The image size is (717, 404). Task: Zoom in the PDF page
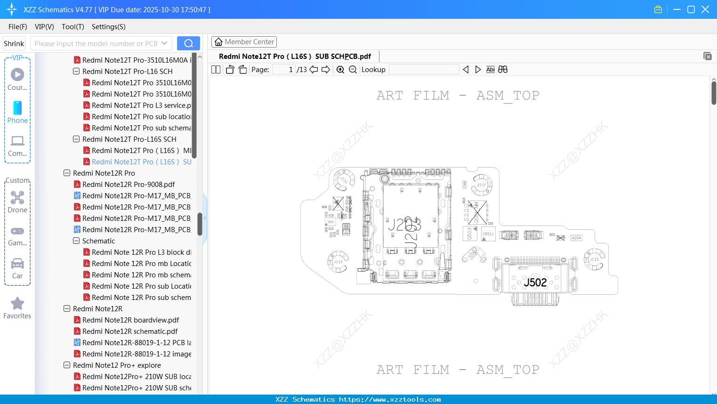(x=340, y=70)
